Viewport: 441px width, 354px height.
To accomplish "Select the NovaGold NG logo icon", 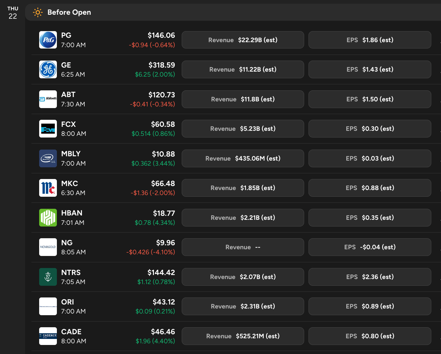I will click(x=48, y=247).
